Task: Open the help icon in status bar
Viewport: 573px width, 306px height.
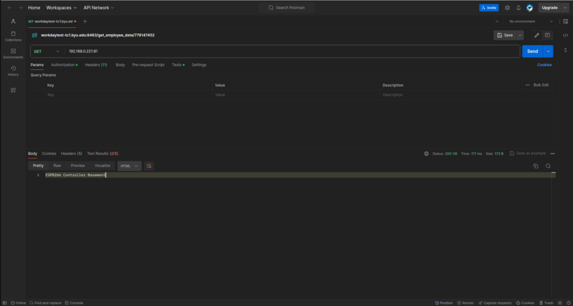Action: [x=567, y=303]
